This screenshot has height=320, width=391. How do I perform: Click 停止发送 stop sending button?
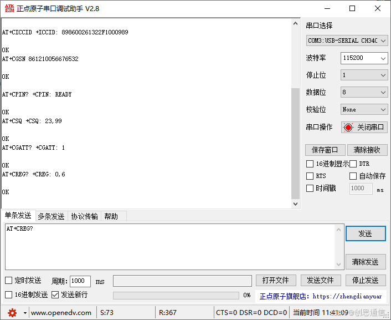tap(366, 280)
